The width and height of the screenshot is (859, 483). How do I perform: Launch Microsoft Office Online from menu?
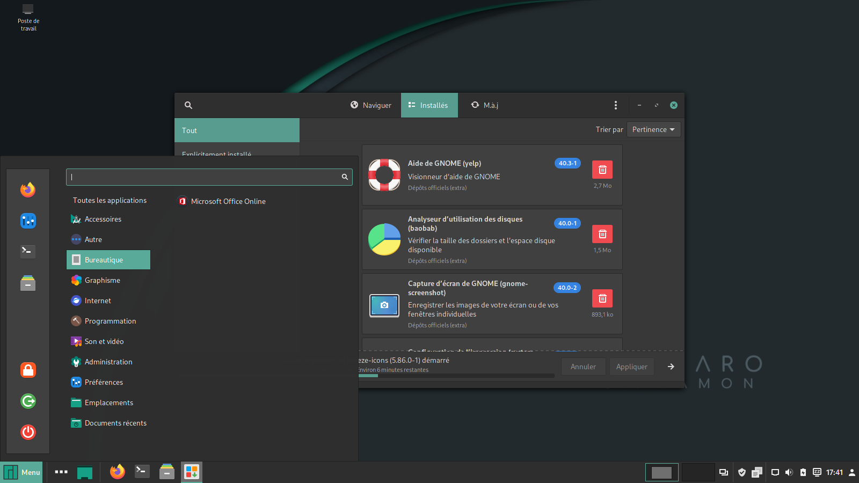[228, 201]
